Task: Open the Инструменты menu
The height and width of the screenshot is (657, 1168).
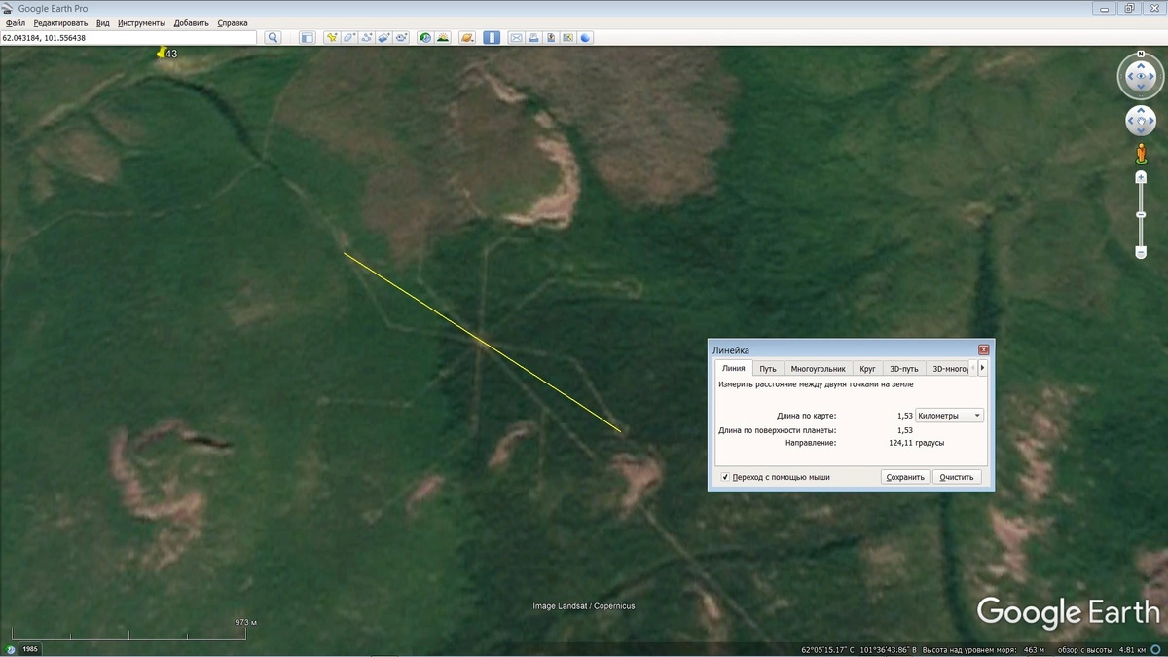Action: click(141, 22)
